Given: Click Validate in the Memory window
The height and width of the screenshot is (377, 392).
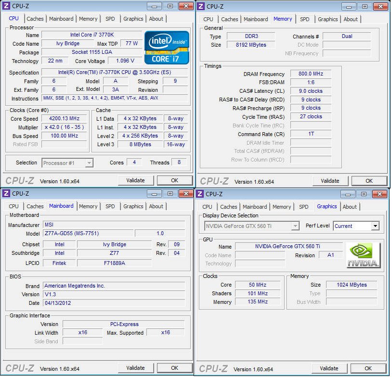Looking at the screenshot, I should tap(330, 181).
